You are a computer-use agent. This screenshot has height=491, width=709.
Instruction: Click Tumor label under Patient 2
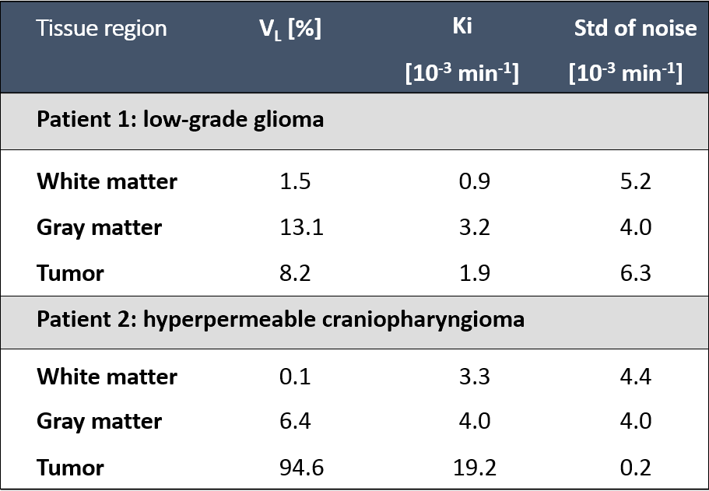click(70, 468)
